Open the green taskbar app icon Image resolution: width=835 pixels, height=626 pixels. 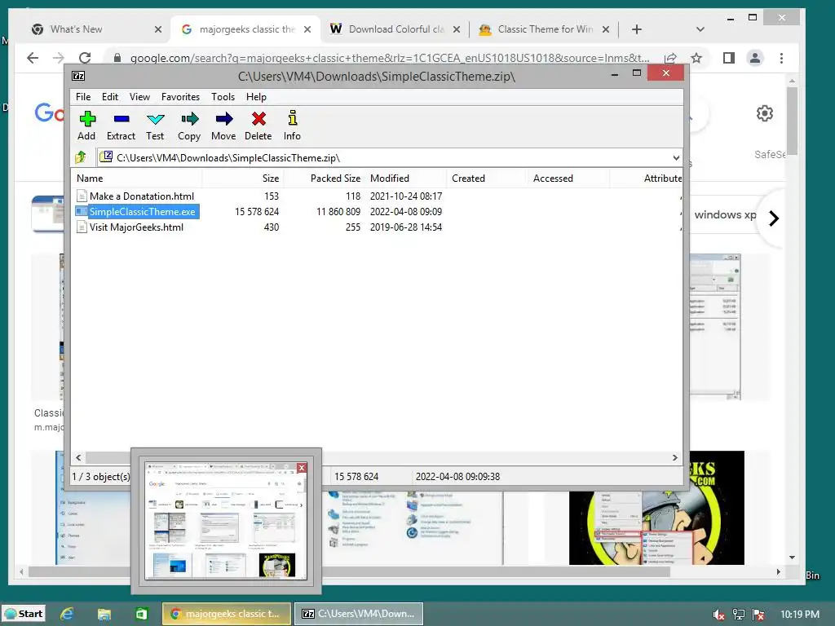click(141, 614)
